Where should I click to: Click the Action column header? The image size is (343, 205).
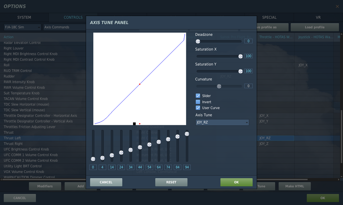coord(43,37)
